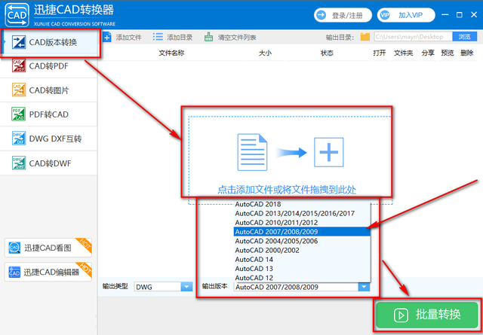Click the CAD转DWF teal icon
This screenshot has height=335, width=483.
coord(19,163)
